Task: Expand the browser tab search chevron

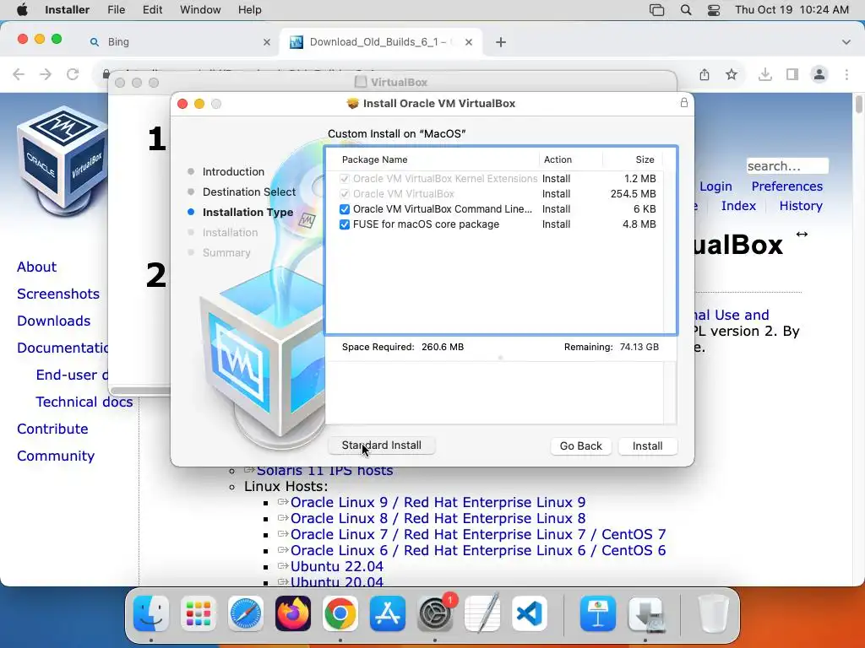Action: click(846, 42)
